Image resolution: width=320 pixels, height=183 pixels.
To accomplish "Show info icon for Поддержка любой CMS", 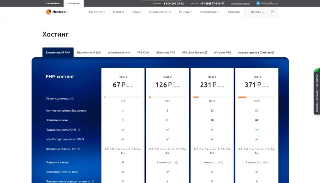I will coord(79,129).
